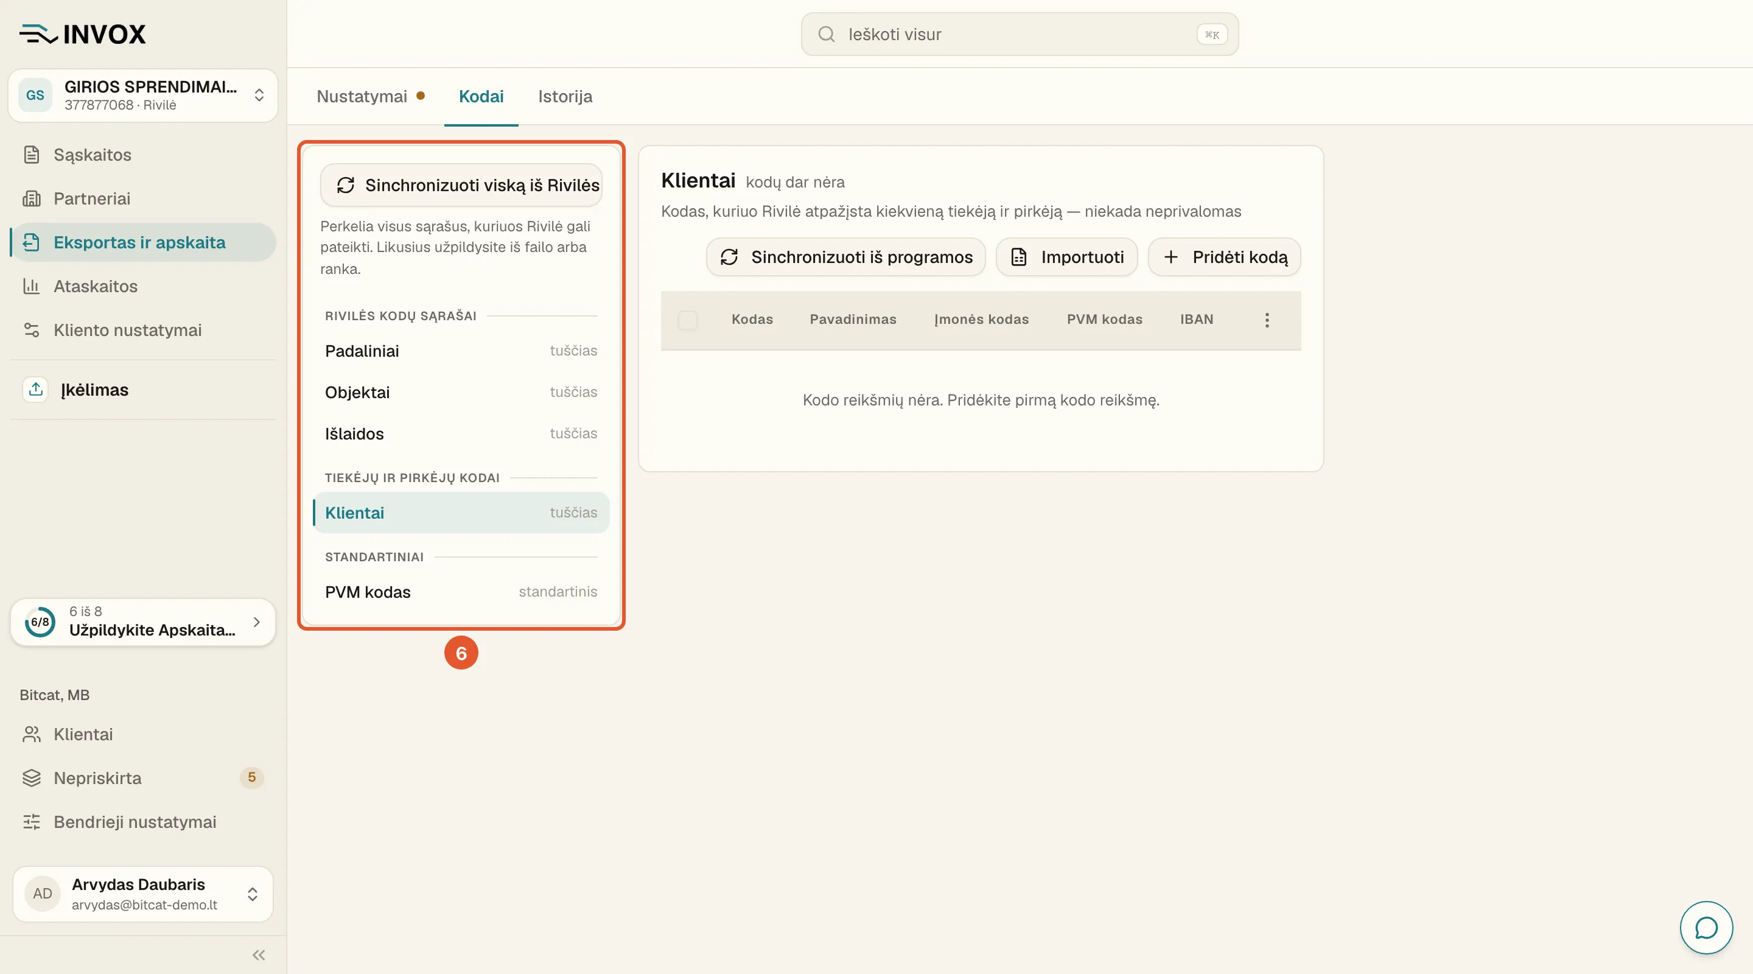Click the Pavadinimas column header
The height and width of the screenshot is (974, 1753).
pyautogui.click(x=853, y=320)
